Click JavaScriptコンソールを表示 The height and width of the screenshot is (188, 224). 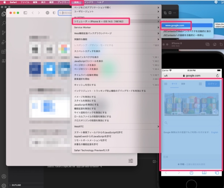(116, 61)
